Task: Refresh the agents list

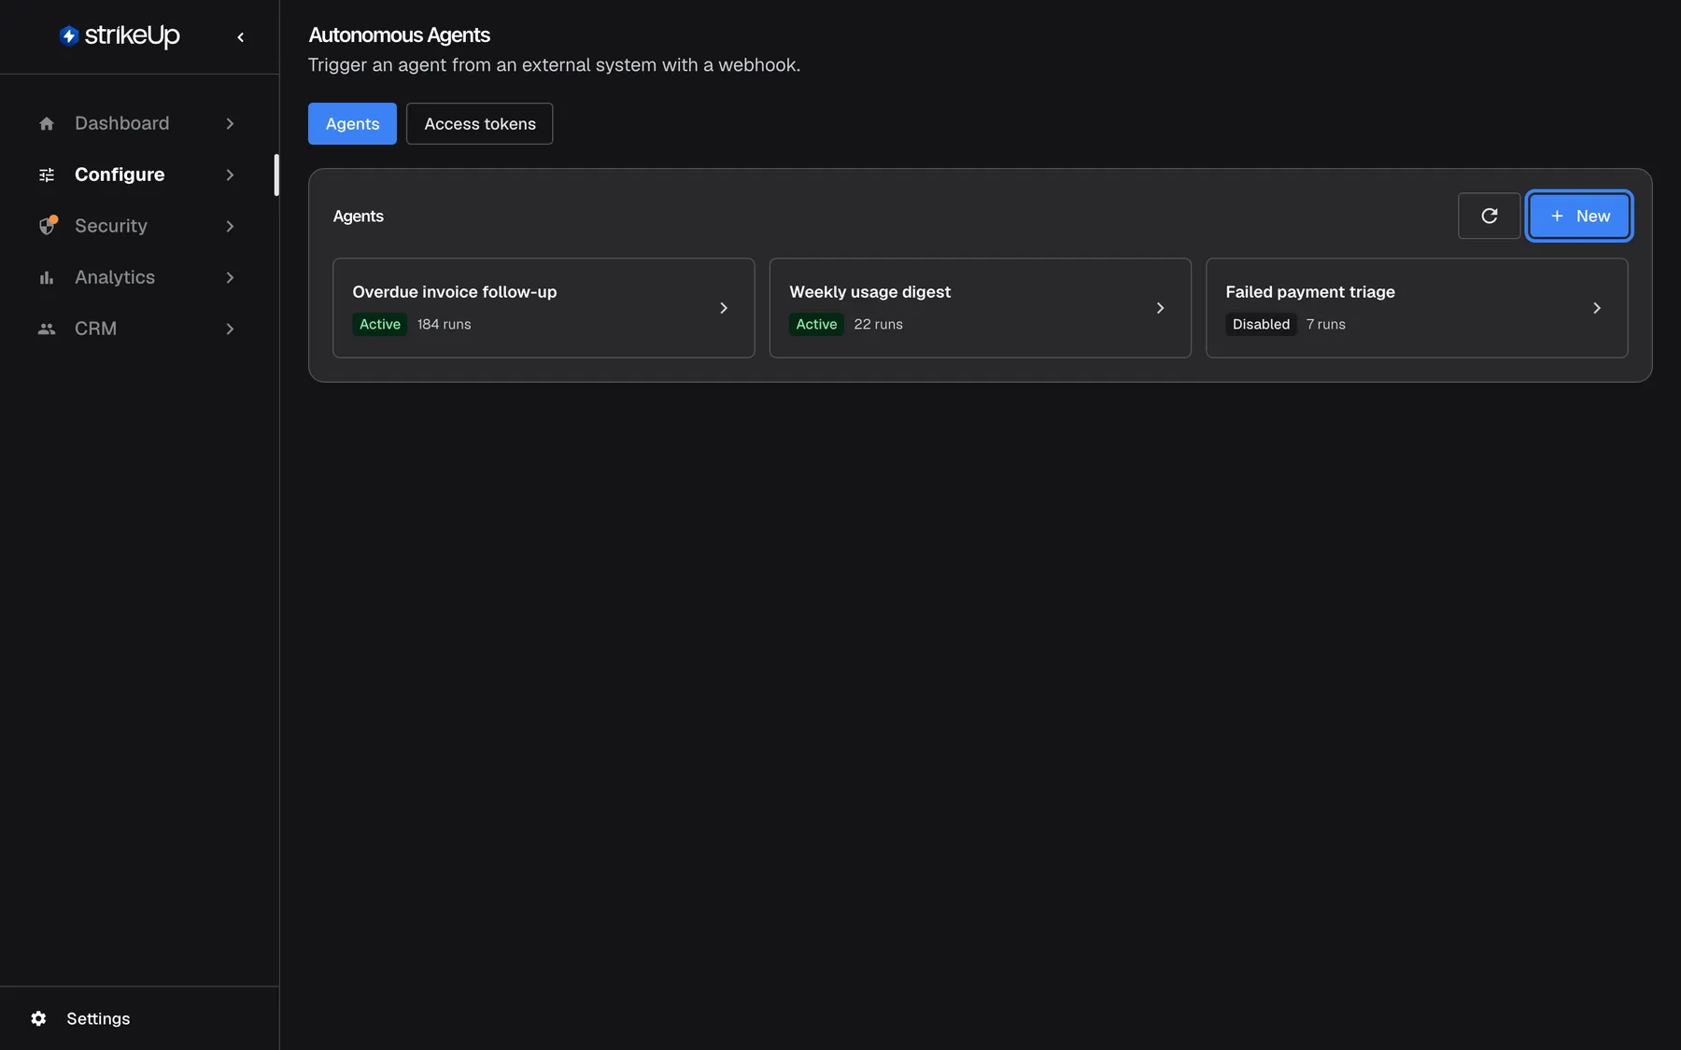Action: coord(1490,216)
